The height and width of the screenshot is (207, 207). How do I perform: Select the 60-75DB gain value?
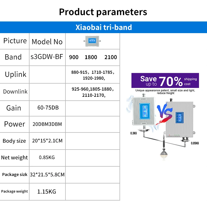[x=48, y=107]
